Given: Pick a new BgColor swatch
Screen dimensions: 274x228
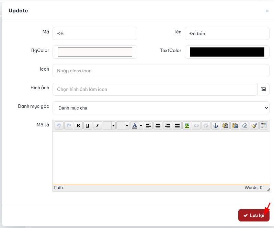Looking at the screenshot, I should point(95,52).
